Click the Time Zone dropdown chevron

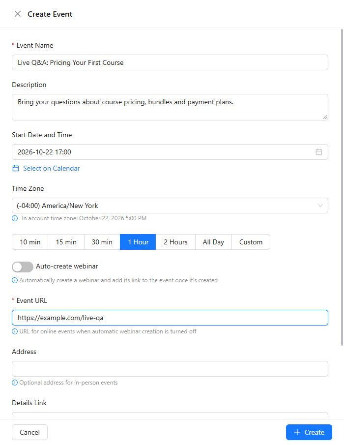click(320, 206)
